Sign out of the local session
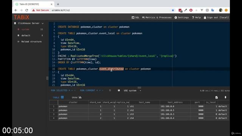This screenshot has width=242, height=136. click(x=216, y=18)
